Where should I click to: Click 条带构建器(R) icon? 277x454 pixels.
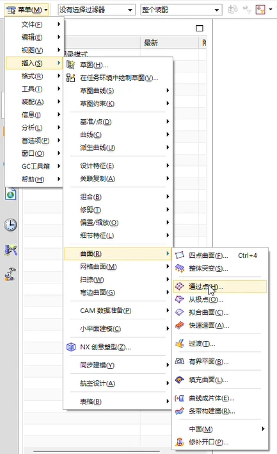coord(180,411)
